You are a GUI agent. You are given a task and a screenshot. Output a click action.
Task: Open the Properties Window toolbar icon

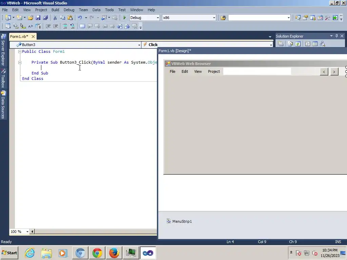click(x=305, y=18)
